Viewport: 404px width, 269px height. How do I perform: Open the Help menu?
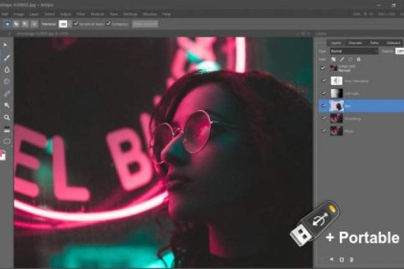(167, 14)
